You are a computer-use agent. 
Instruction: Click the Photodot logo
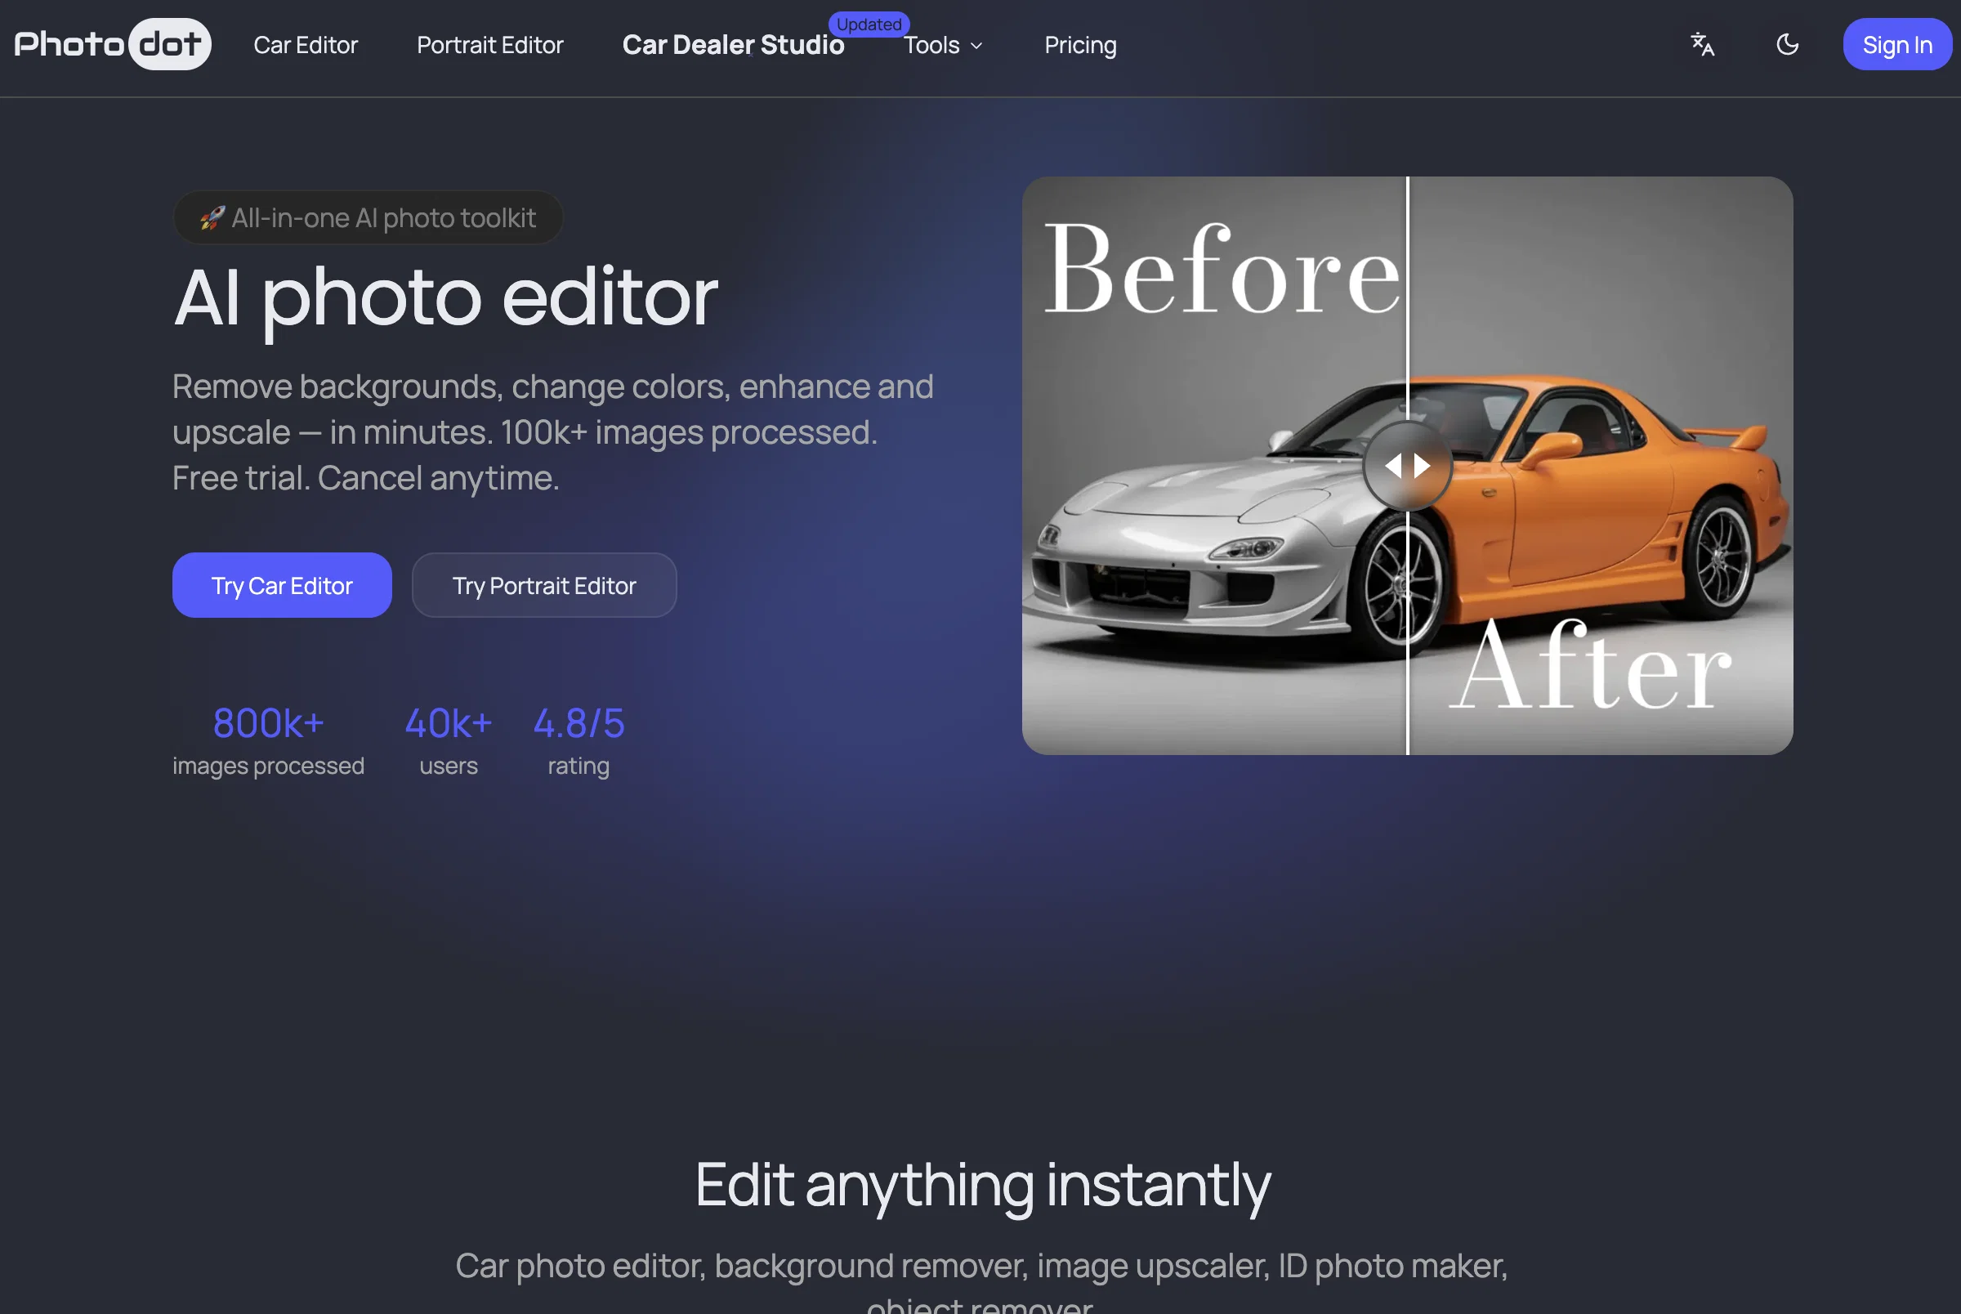[x=112, y=44]
